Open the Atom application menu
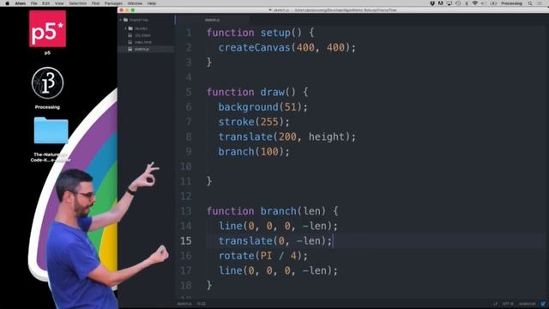Viewport: 549px width, 309px height. 21,3
